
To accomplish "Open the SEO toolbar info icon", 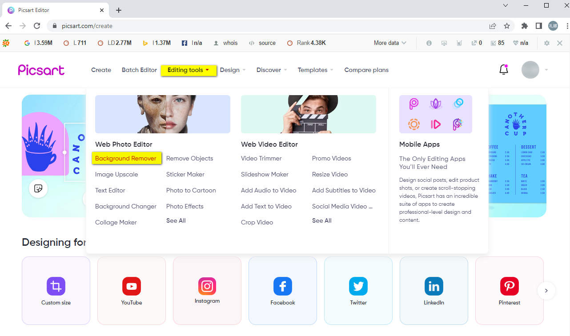I will (x=429, y=43).
